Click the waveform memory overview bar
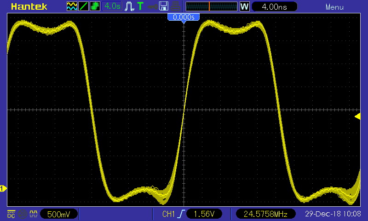This screenshot has width=368, height=221. (x=212, y=6)
